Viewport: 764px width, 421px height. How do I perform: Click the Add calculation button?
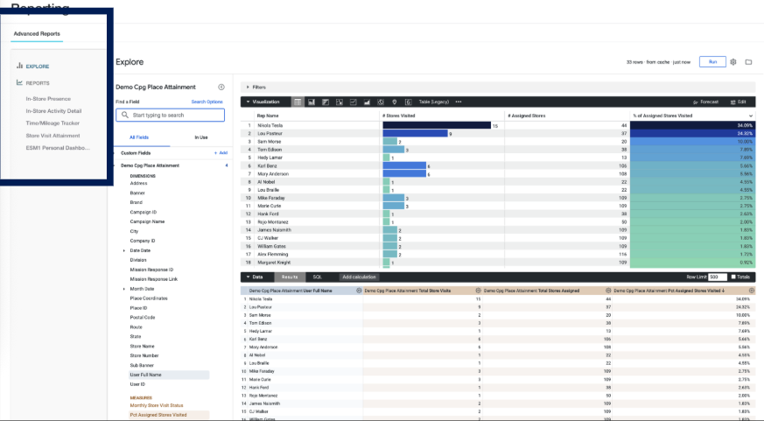(x=359, y=277)
